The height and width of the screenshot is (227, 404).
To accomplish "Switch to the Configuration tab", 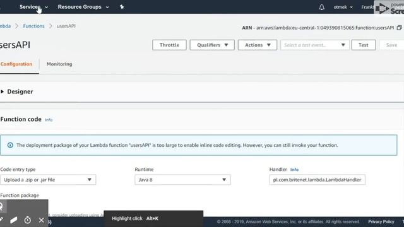I will 16,64.
